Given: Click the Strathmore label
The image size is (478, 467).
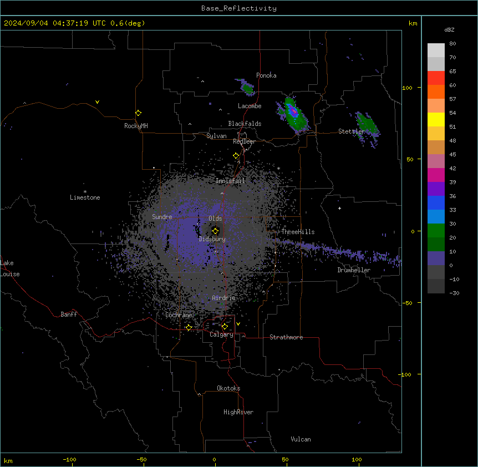Looking at the screenshot, I should (286, 337).
